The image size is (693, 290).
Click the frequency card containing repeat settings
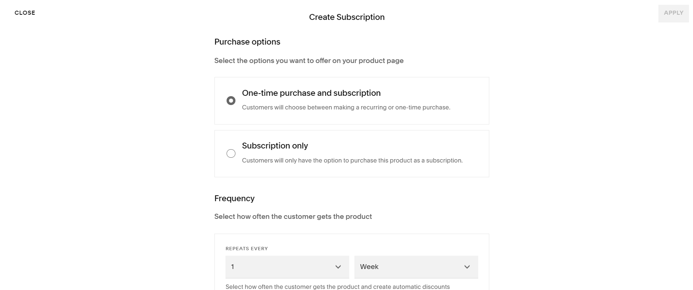tap(351, 262)
